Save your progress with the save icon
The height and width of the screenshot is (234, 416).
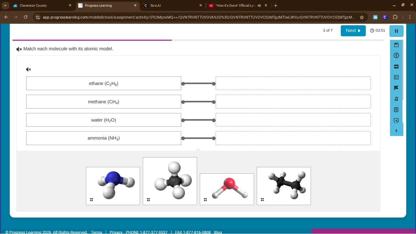click(396, 45)
